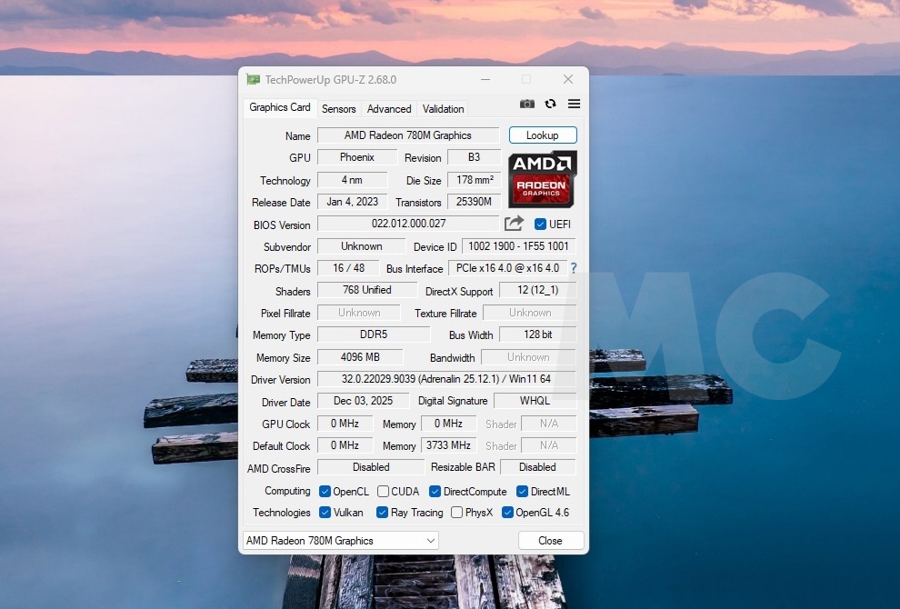This screenshot has height=609, width=900.
Task: Click the Bus Interface question mark icon
Action: 574,269
